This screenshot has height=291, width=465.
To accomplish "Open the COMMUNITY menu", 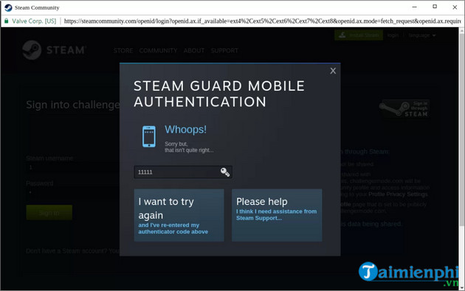I will click(x=158, y=51).
